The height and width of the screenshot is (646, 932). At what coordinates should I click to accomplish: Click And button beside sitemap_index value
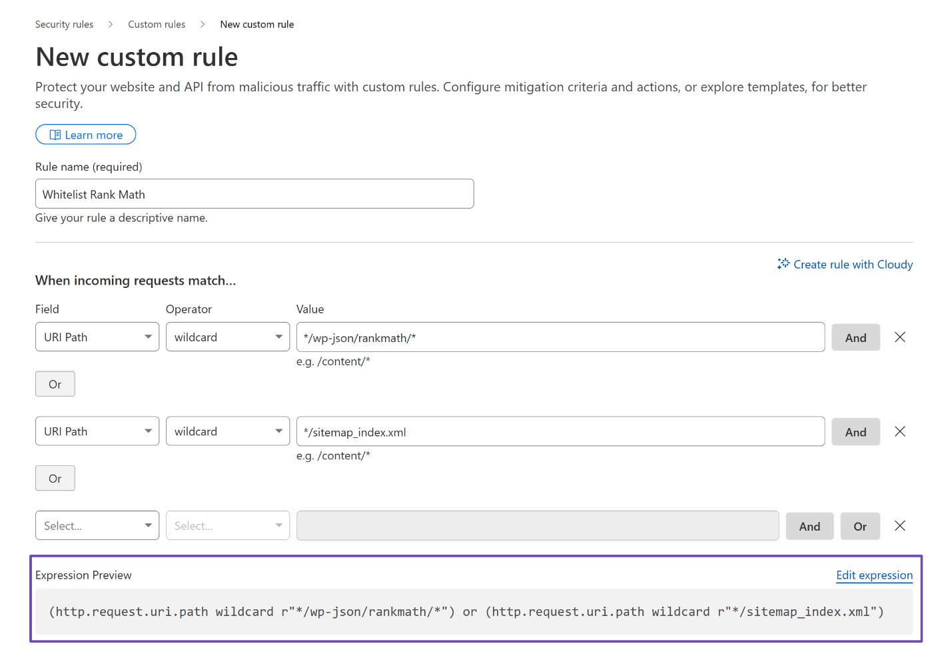click(856, 432)
